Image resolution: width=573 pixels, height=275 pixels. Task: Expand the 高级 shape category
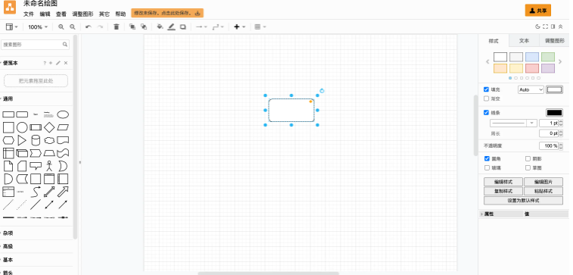click(8, 246)
